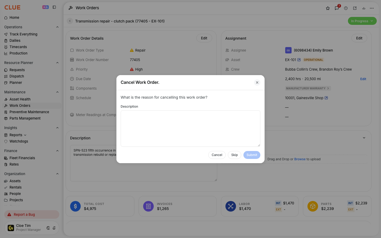The width and height of the screenshot is (381, 238).
Task: Click the favorite star icon in header
Action: click(x=328, y=8)
